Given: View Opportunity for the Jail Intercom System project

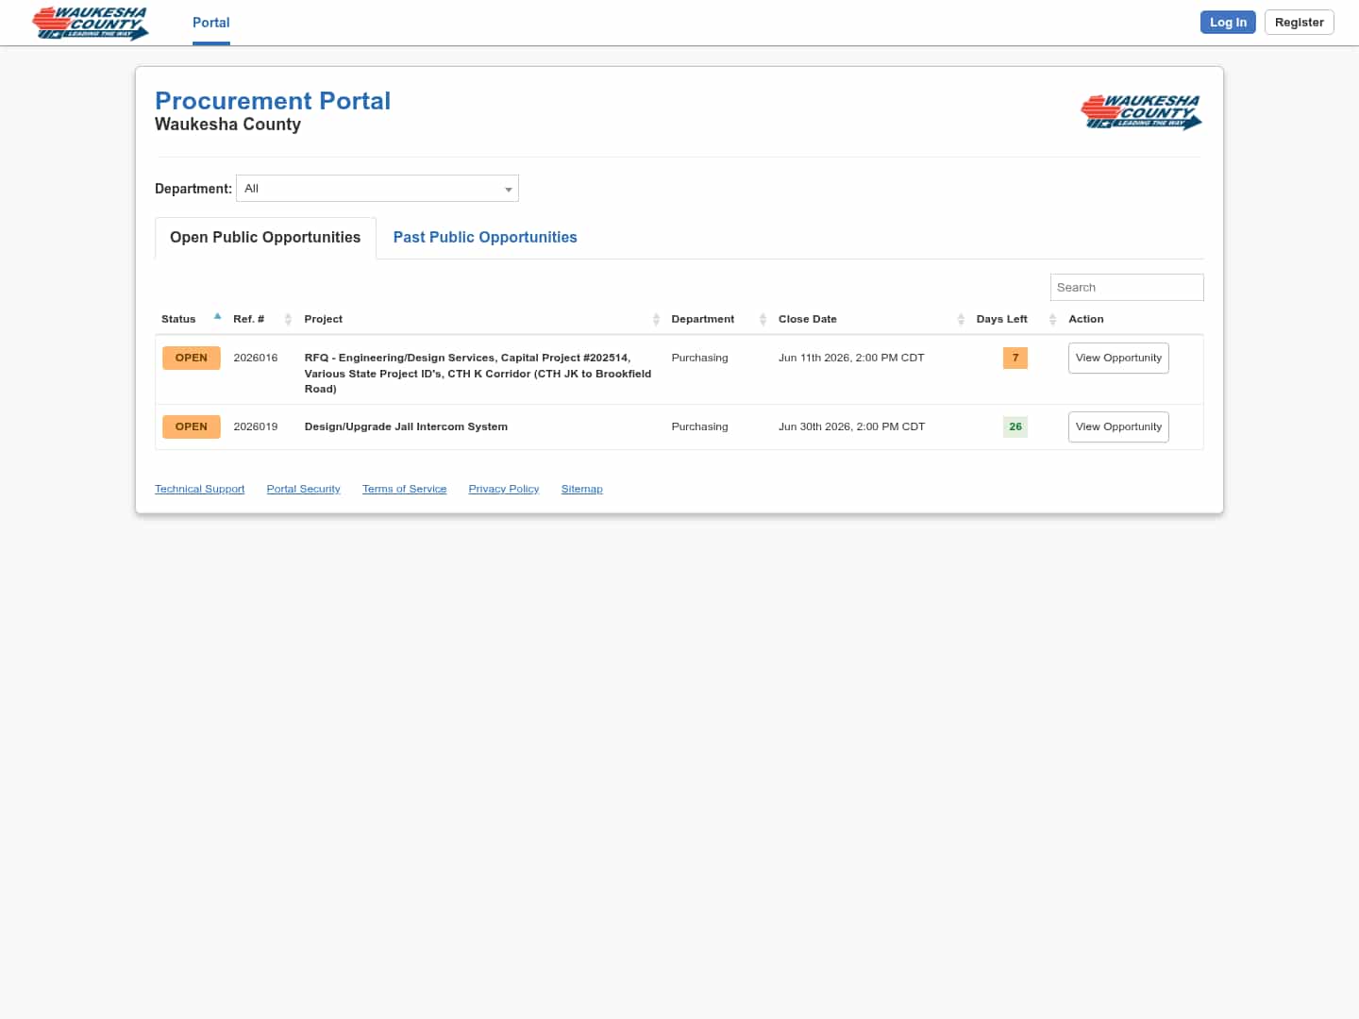Looking at the screenshot, I should (1118, 427).
